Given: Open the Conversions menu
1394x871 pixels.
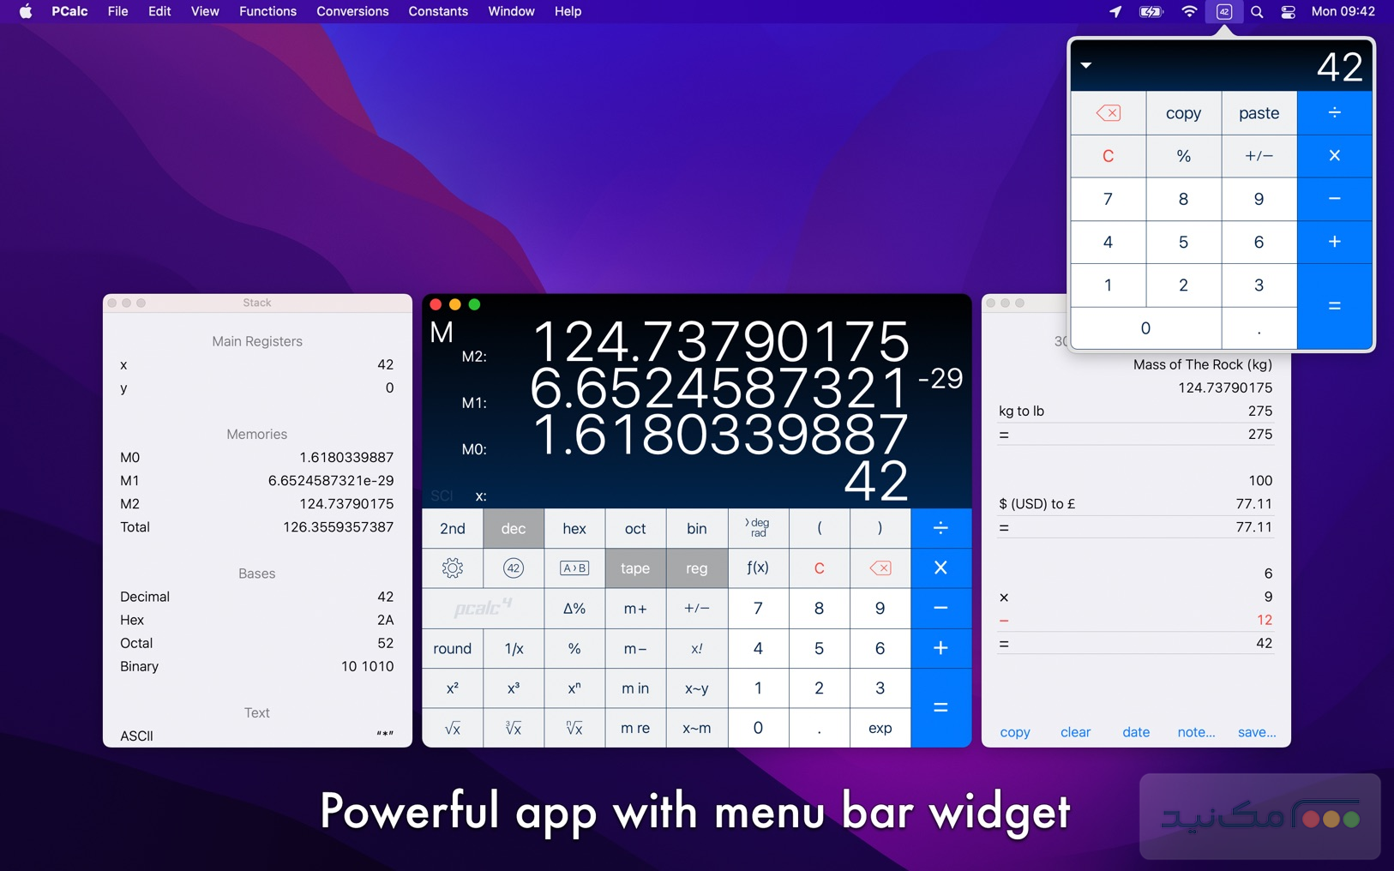Looking at the screenshot, I should pyautogui.click(x=352, y=11).
